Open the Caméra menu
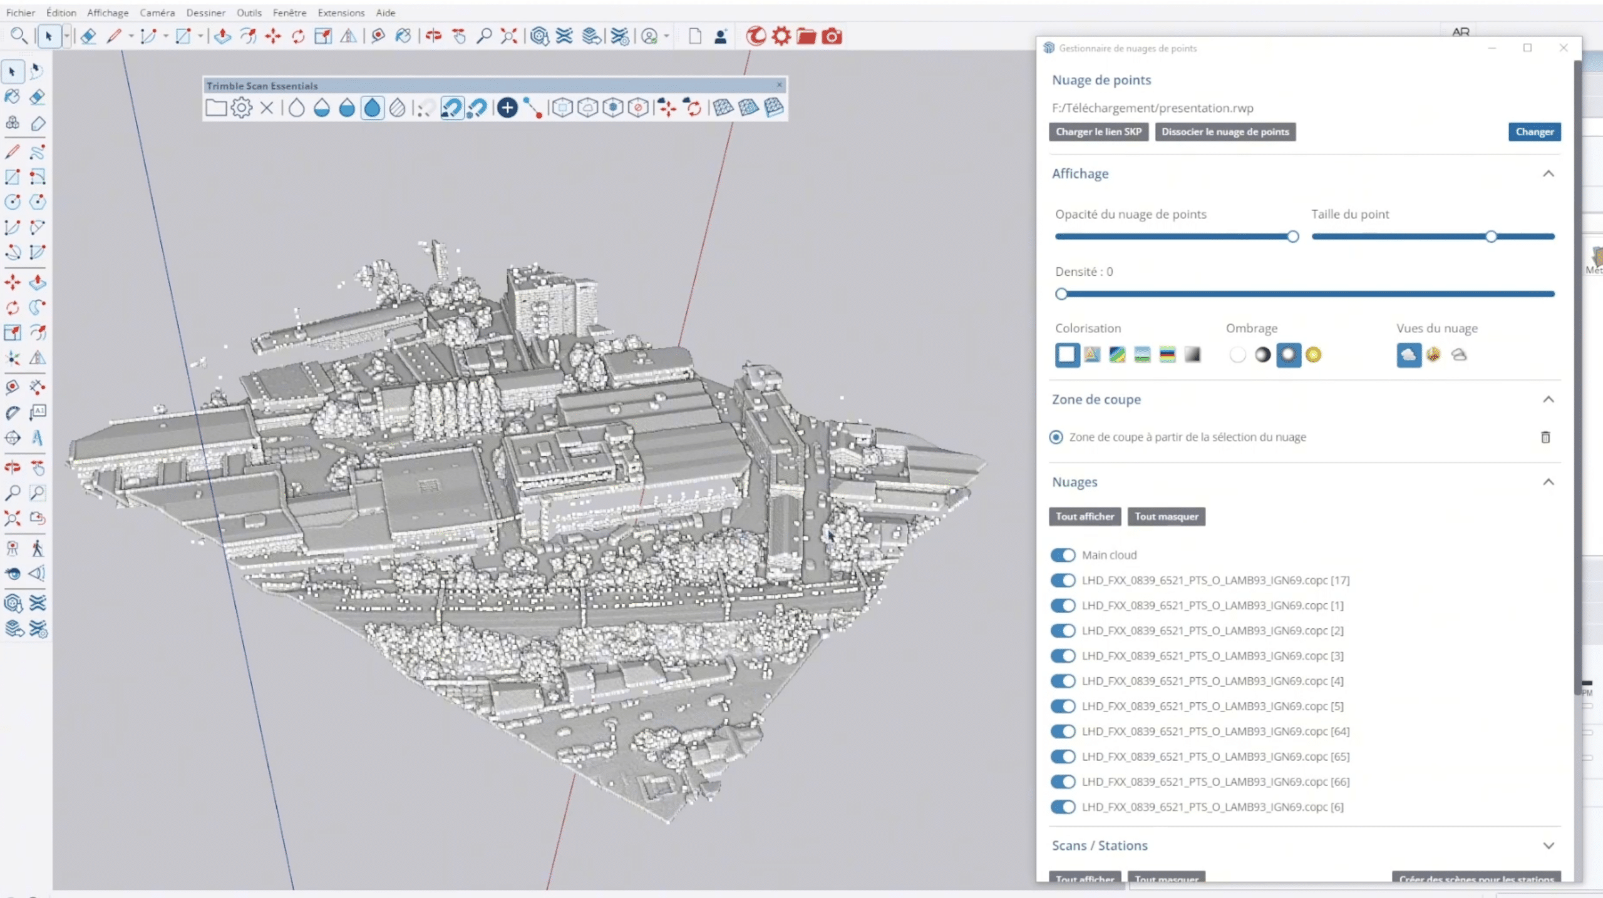 click(157, 13)
